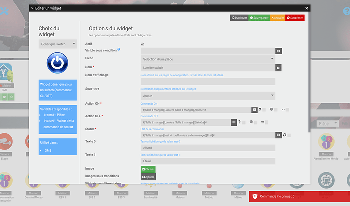This screenshot has height=206, width=350.
Task: Toggle the speech bubble checkbox for Action ON
Action: (276, 110)
